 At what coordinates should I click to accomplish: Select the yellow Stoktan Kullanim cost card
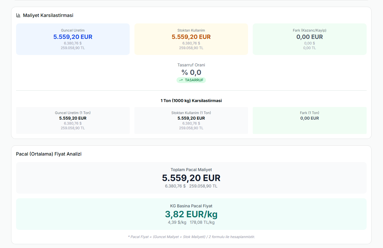(x=191, y=39)
